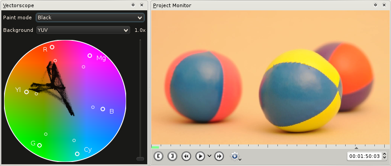Viewport: 391px width, 166px height.
Task: Decrement the timecode with down arrow
Action: [x=384, y=158]
